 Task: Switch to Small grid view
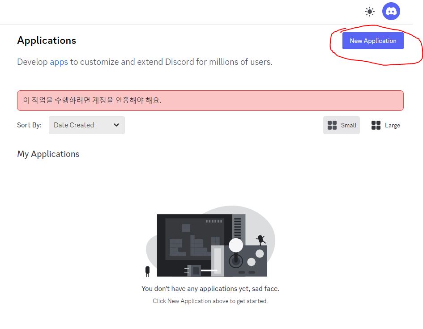[x=341, y=125]
